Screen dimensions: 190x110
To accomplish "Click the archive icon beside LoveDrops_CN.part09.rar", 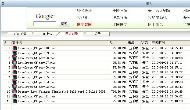I will (x=15, y=53).
